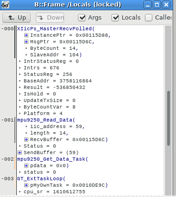Select Intrs = 676 variable

point(41,68)
